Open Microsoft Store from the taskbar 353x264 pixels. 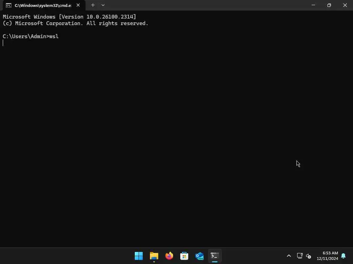click(184, 256)
